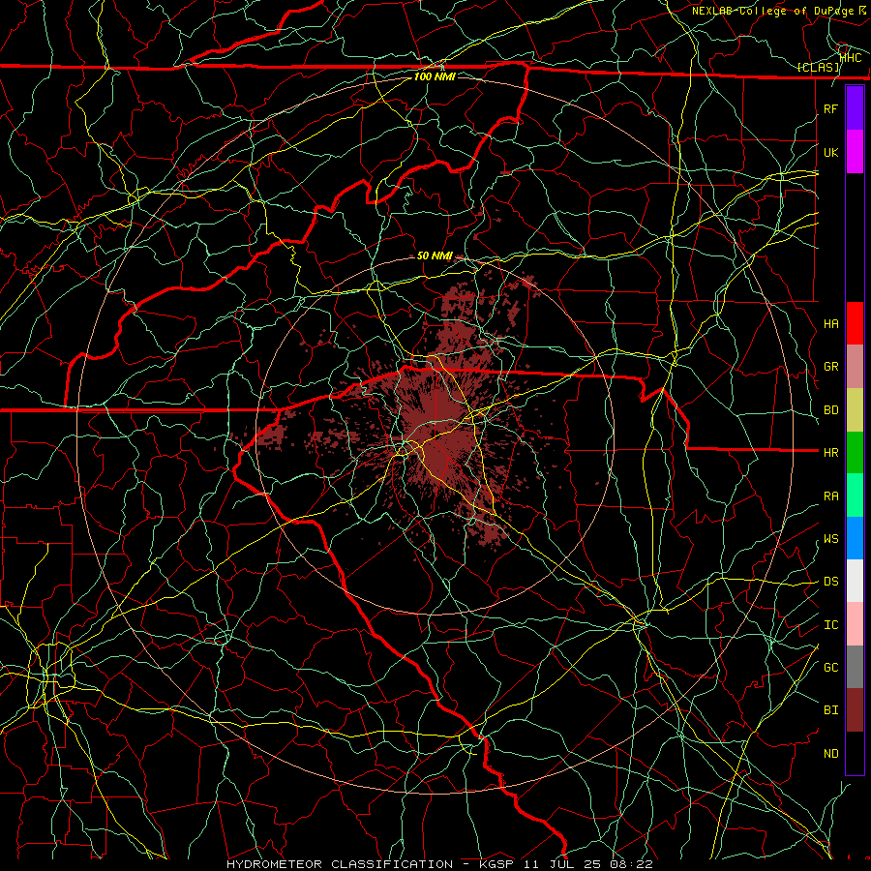This screenshot has width=871, height=871.
Task: Click the IC light pink legend swatch
Action: [855, 624]
